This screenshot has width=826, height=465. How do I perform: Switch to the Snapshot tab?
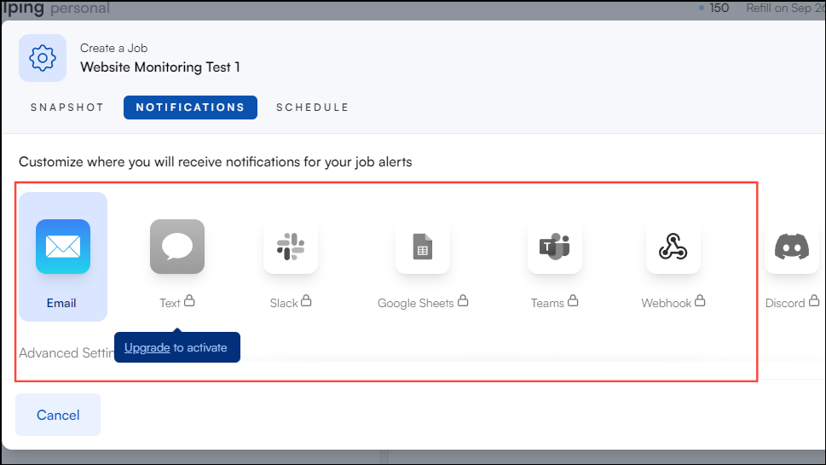click(x=66, y=108)
